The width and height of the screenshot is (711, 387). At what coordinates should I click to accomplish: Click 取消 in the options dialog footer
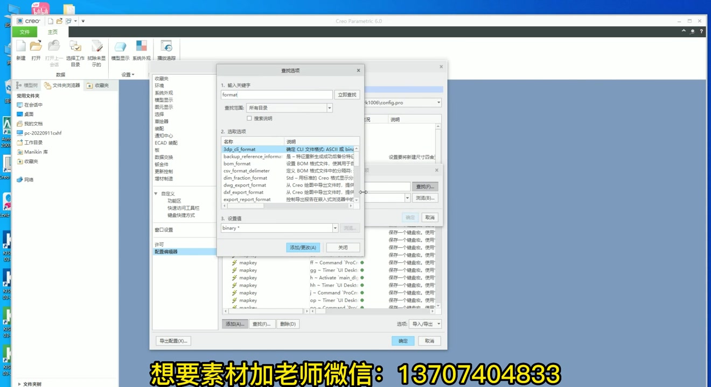(x=429, y=341)
